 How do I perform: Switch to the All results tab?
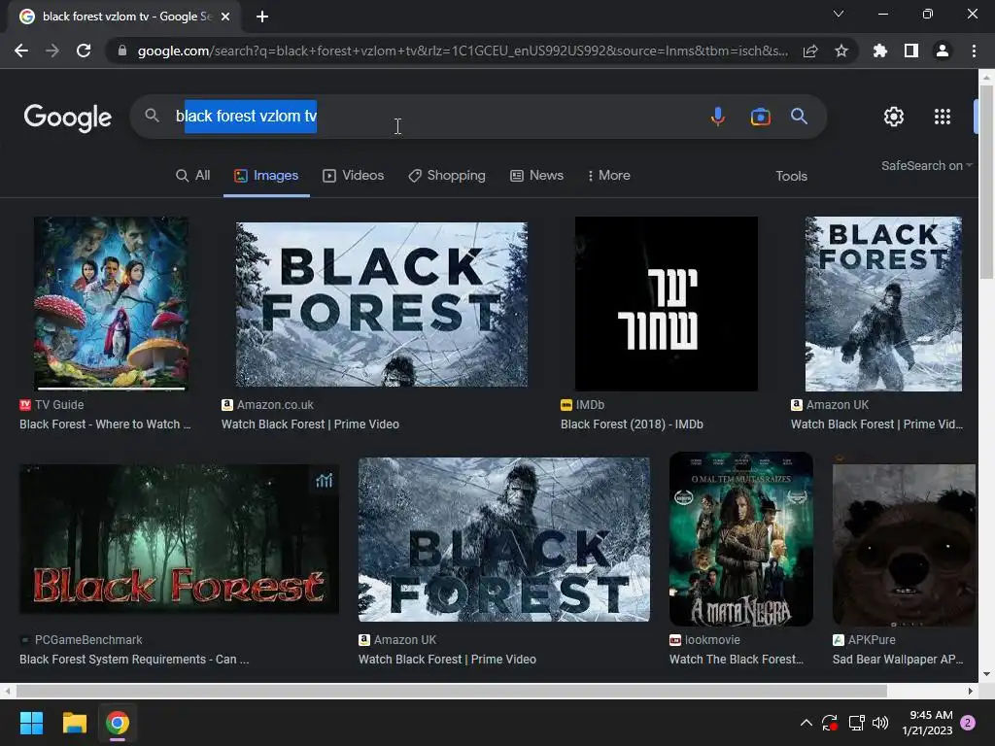[x=193, y=176]
